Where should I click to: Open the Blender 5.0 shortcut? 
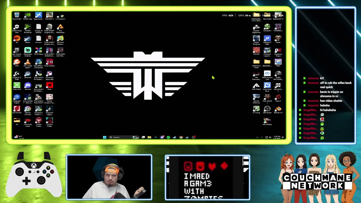(x=278, y=110)
